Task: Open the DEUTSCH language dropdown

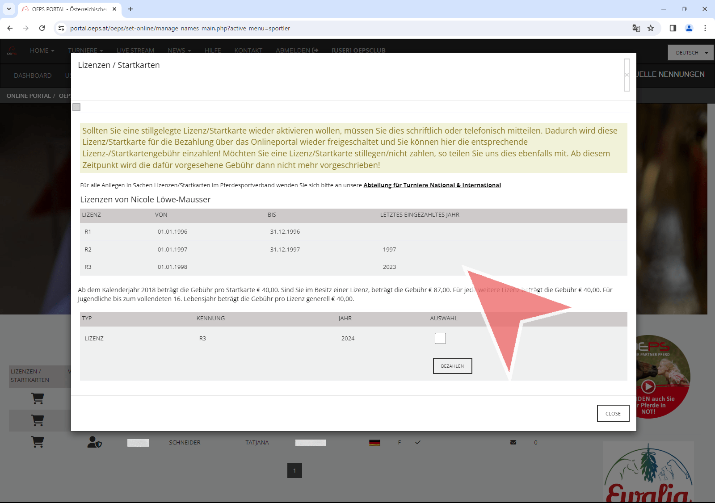Action: click(x=691, y=53)
